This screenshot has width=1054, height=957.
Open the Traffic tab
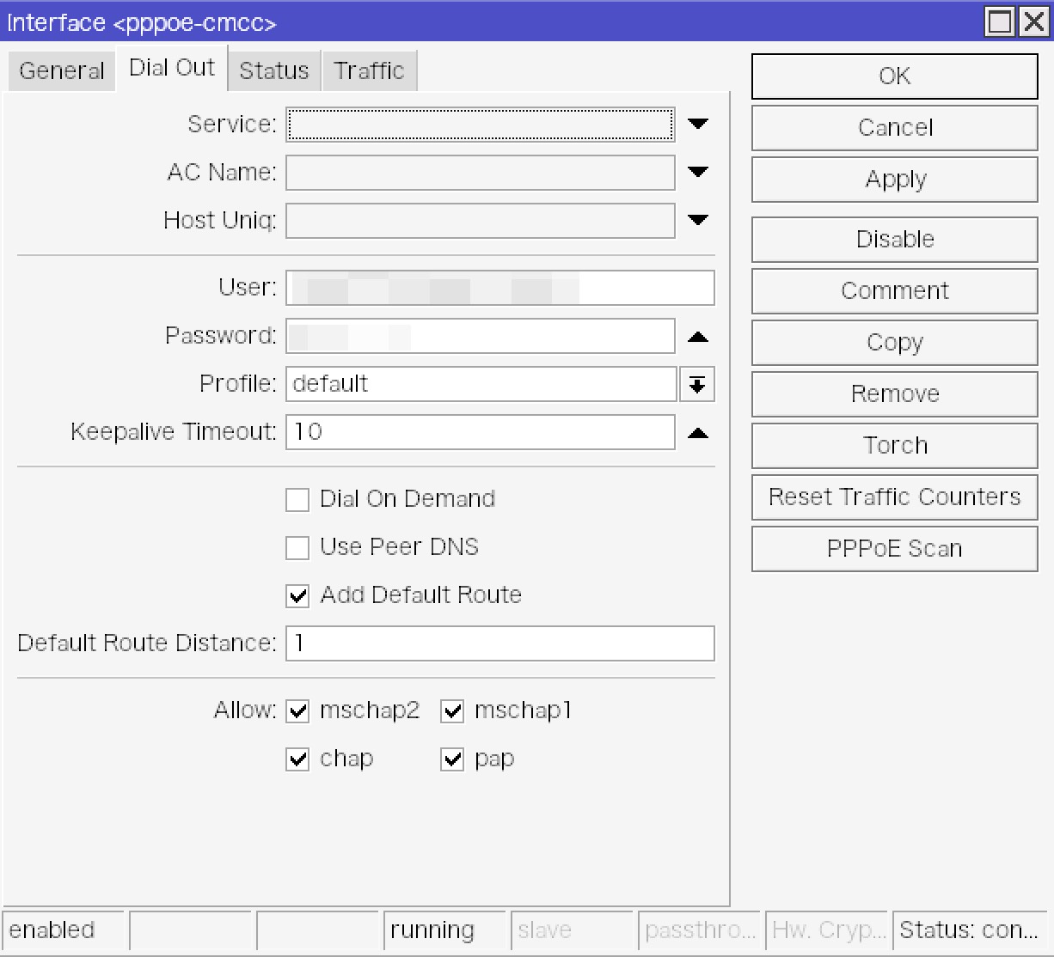pos(369,70)
